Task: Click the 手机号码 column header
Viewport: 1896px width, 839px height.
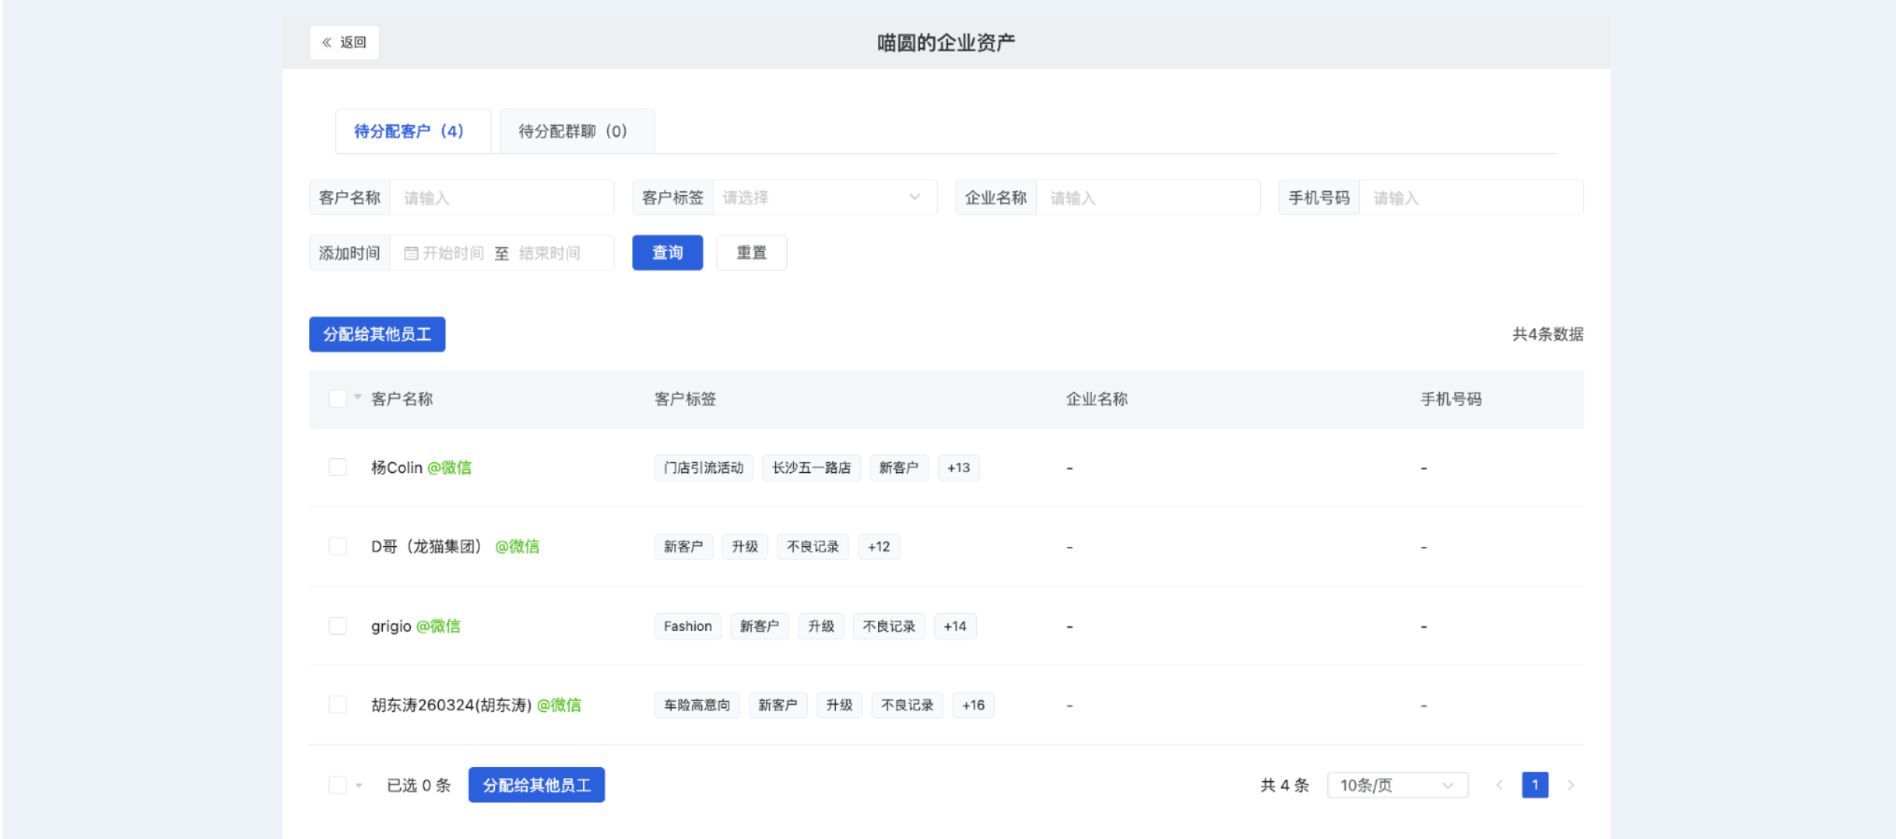Action: click(1451, 399)
